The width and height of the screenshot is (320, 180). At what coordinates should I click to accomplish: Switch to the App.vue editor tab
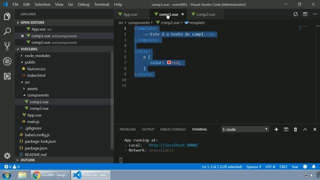click(x=131, y=14)
